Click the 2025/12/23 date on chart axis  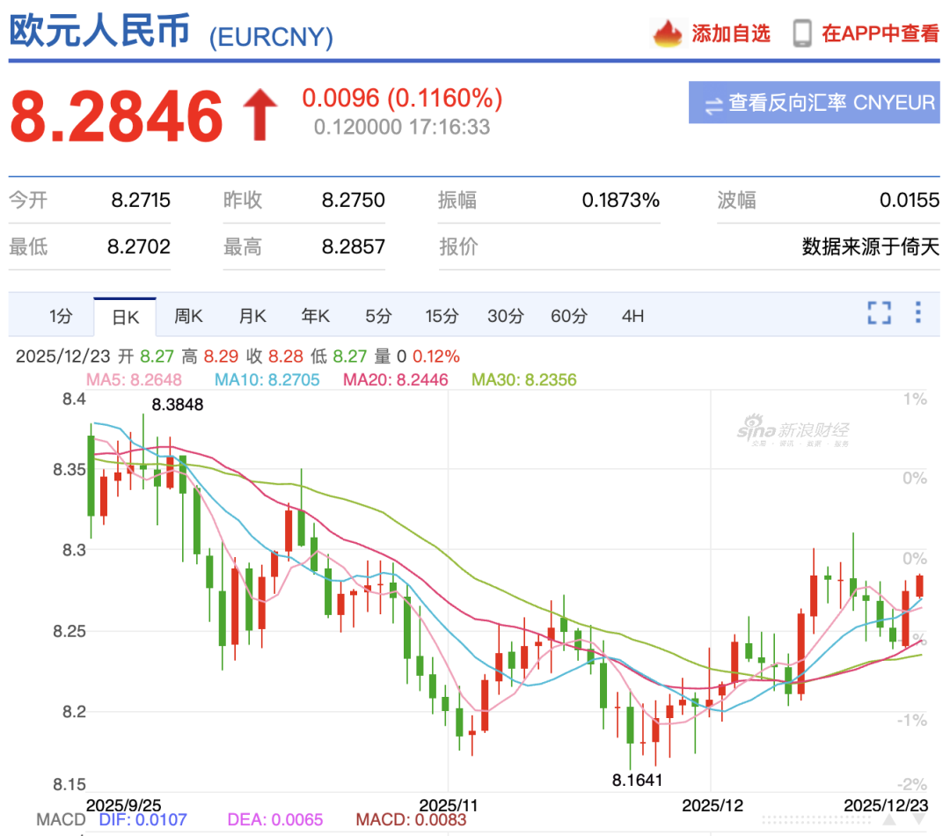pyautogui.click(x=886, y=805)
